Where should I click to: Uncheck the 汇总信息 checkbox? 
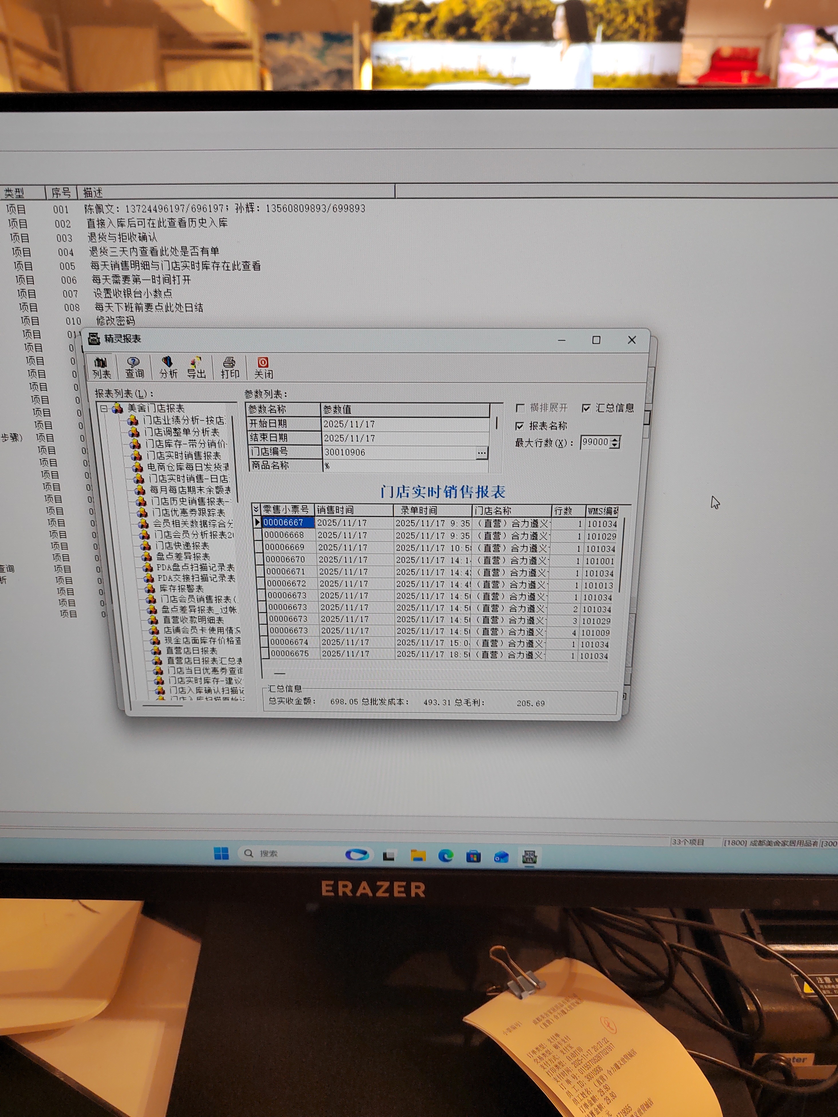[586, 408]
